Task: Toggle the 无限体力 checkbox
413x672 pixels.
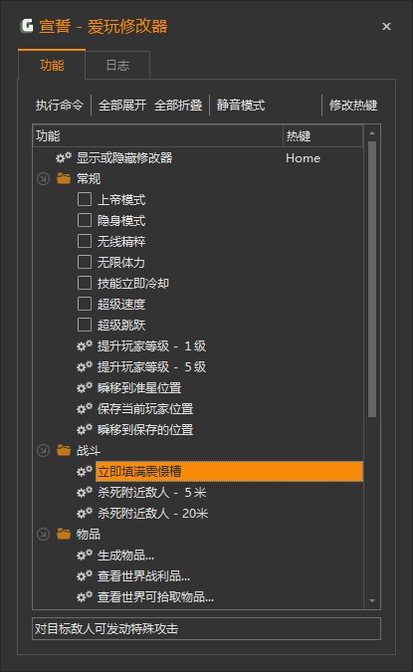Action: [85, 262]
